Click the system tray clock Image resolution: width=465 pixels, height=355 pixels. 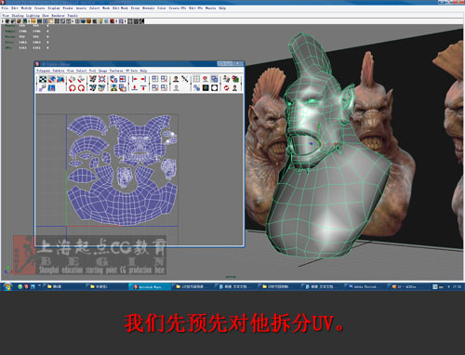click(457, 287)
